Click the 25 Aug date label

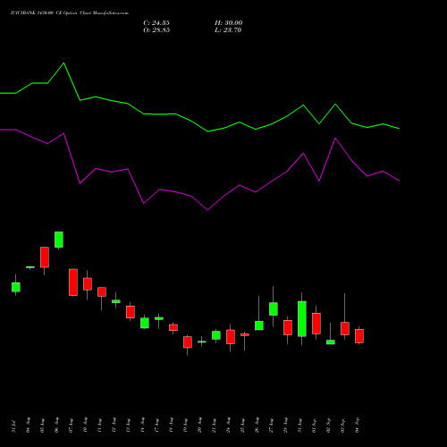(x=242, y=426)
